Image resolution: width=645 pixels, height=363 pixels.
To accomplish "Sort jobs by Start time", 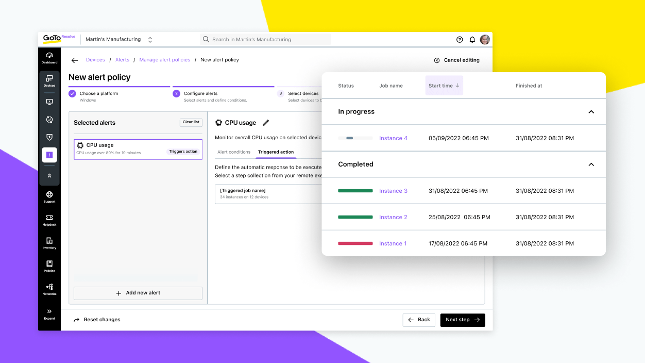I will (444, 86).
